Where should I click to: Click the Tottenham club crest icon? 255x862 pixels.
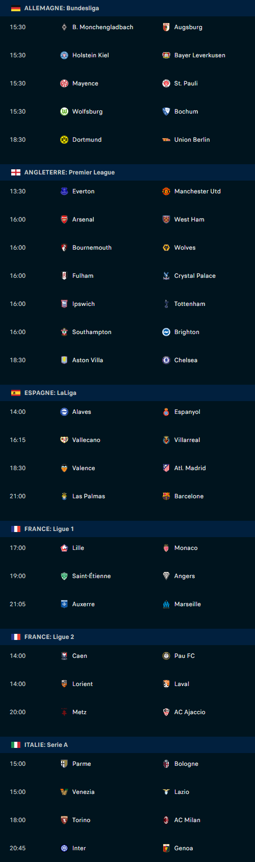tap(166, 304)
